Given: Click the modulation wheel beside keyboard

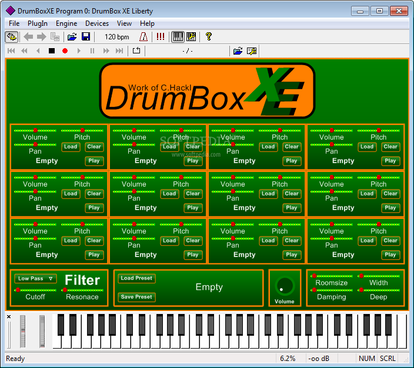Looking at the screenshot, I should tap(42, 331).
